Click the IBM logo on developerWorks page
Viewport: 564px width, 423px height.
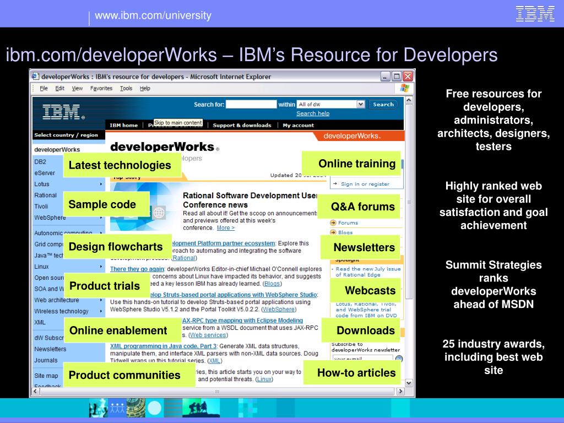click(x=63, y=112)
